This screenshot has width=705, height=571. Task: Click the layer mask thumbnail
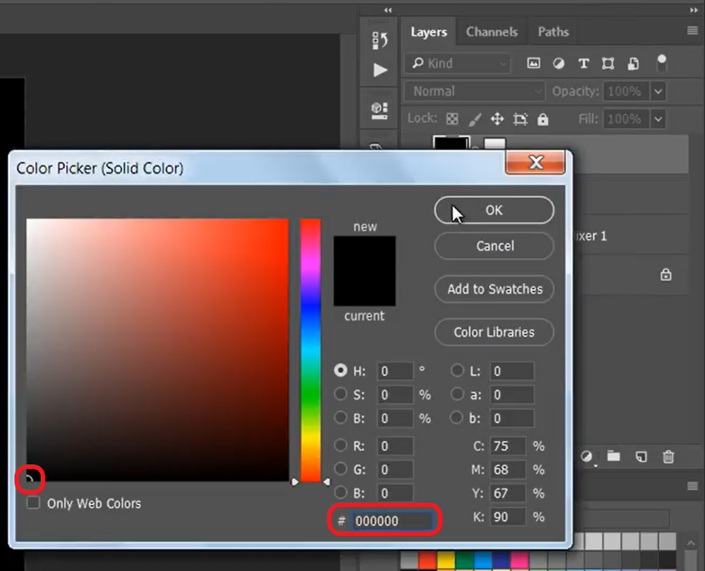click(495, 145)
